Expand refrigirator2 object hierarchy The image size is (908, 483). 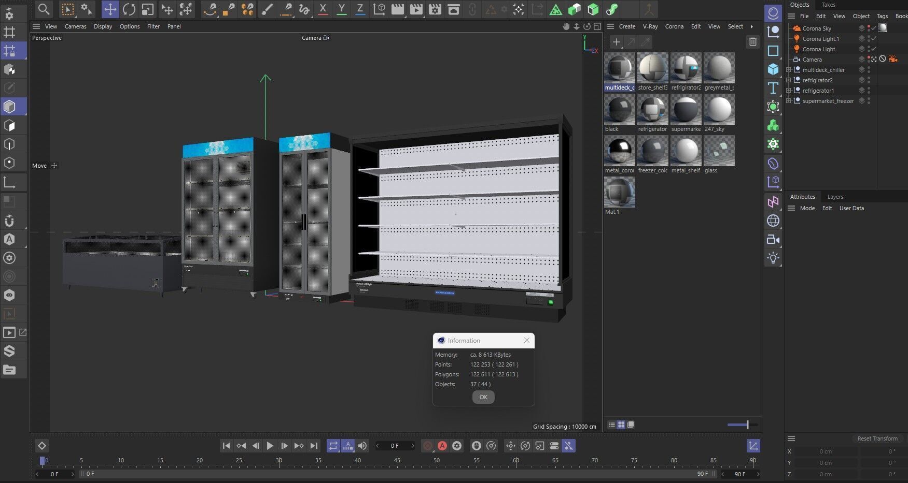point(789,80)
